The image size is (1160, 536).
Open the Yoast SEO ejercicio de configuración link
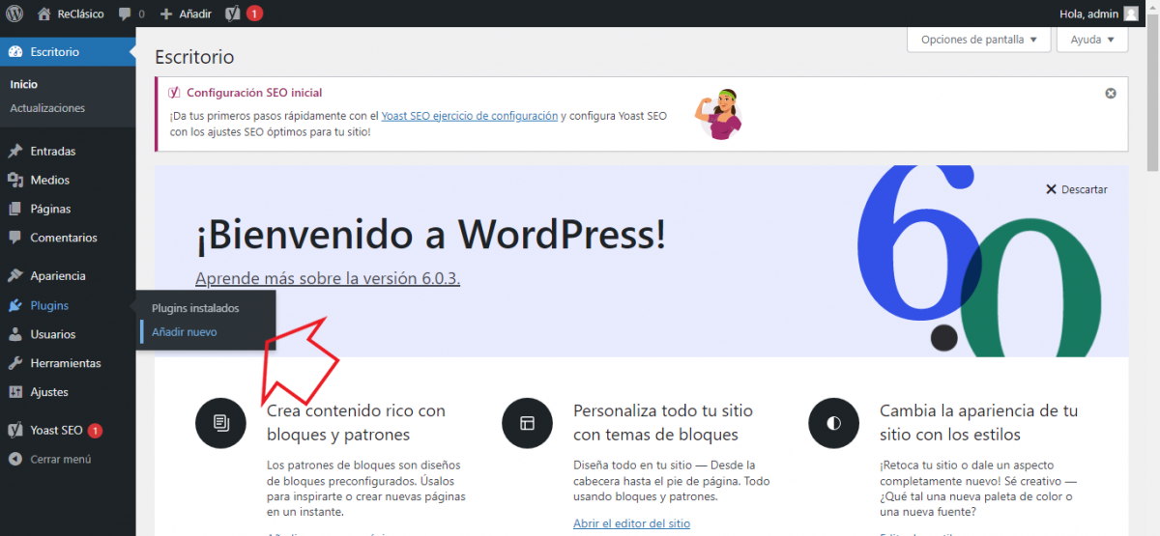pyautogui.click(x=469, y=116)
